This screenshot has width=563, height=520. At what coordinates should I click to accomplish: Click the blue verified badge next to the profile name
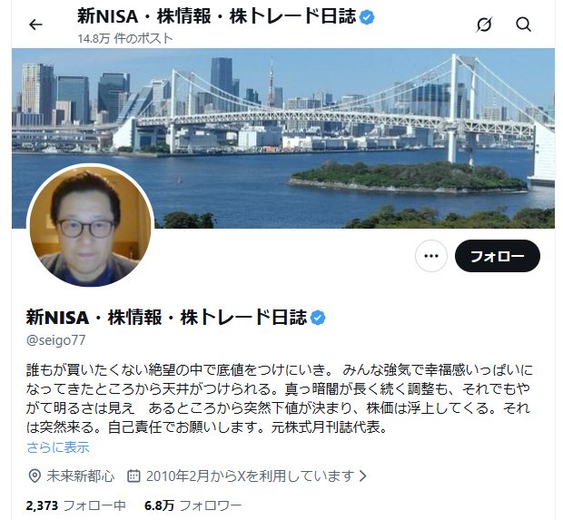pyautogui.click(x=318, y=318)
